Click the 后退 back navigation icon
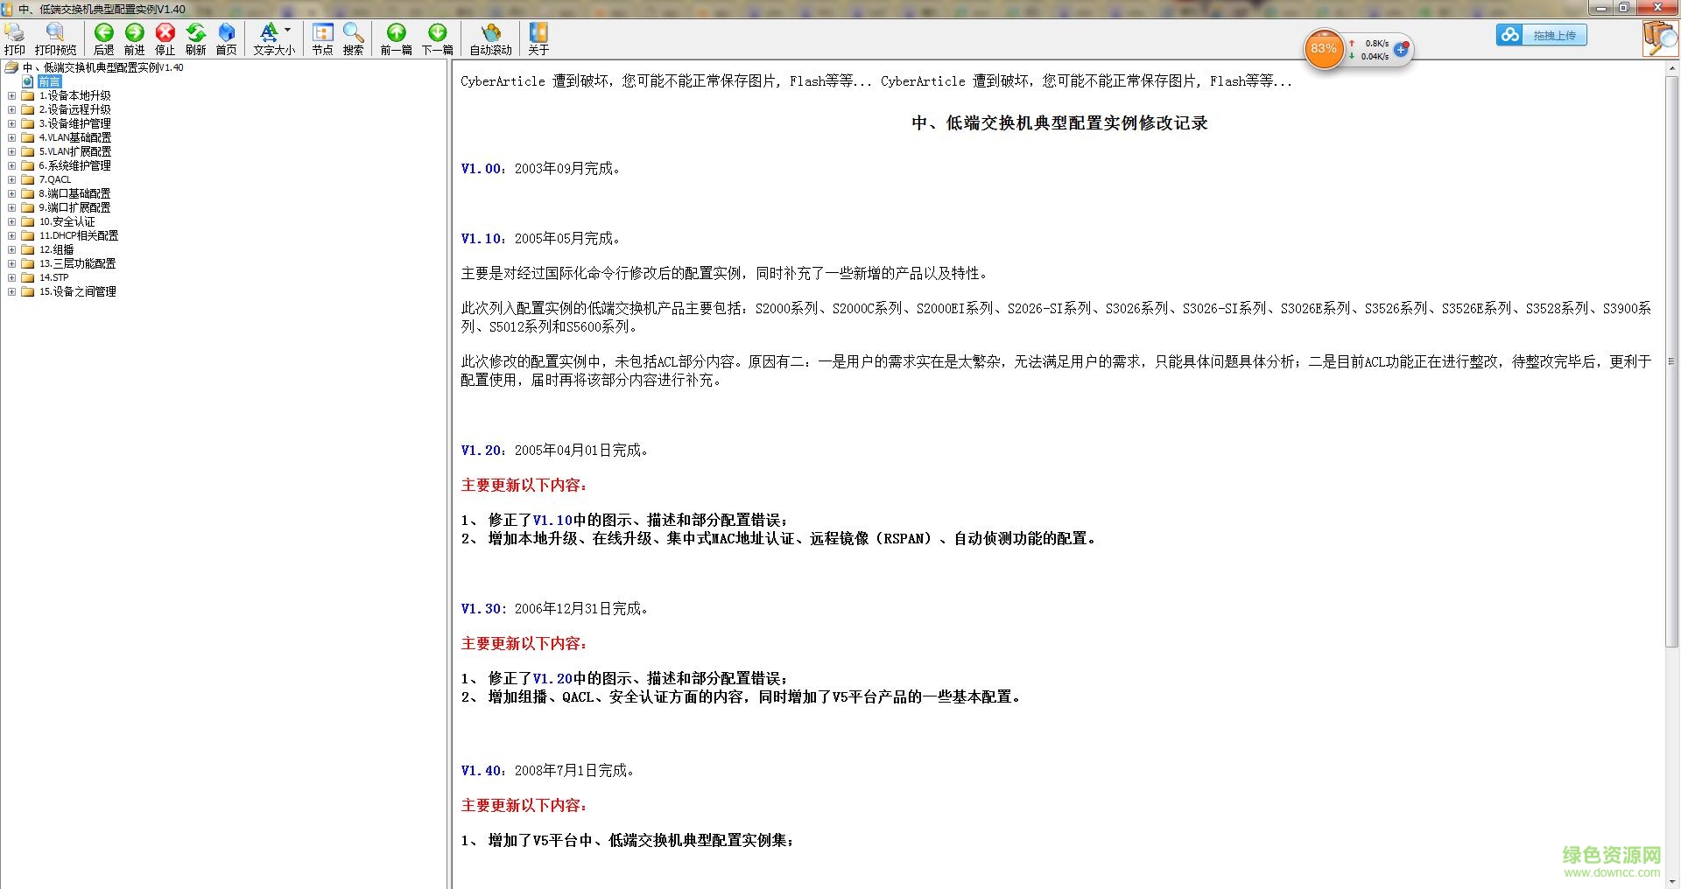The image size is (1681, 889). 103,38
